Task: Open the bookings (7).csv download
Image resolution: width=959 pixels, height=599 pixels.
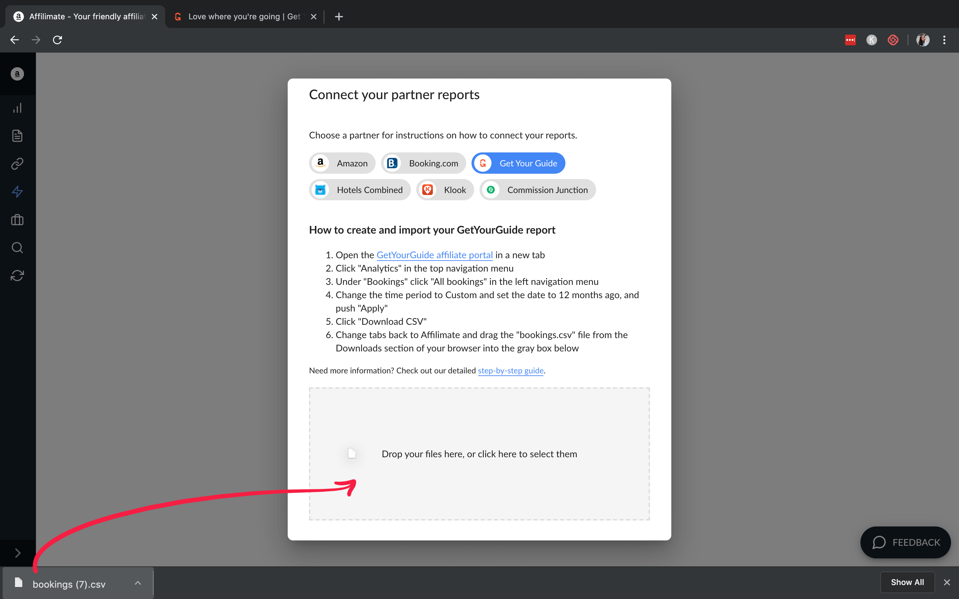Action: 69,584
